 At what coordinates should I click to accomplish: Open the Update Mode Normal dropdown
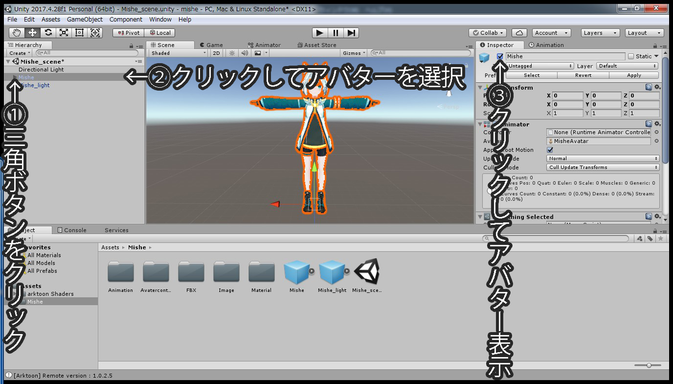[x=602, y=158]
